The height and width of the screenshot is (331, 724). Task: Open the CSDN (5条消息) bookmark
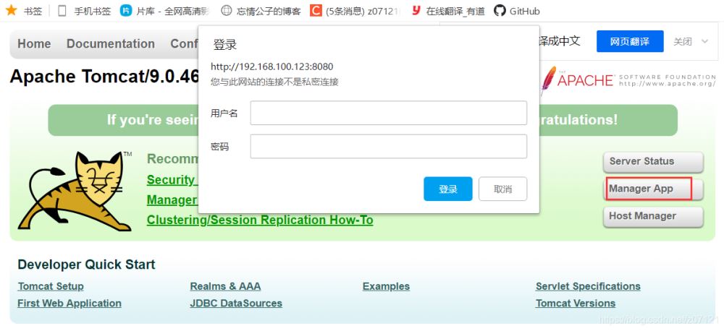[355, 11]
